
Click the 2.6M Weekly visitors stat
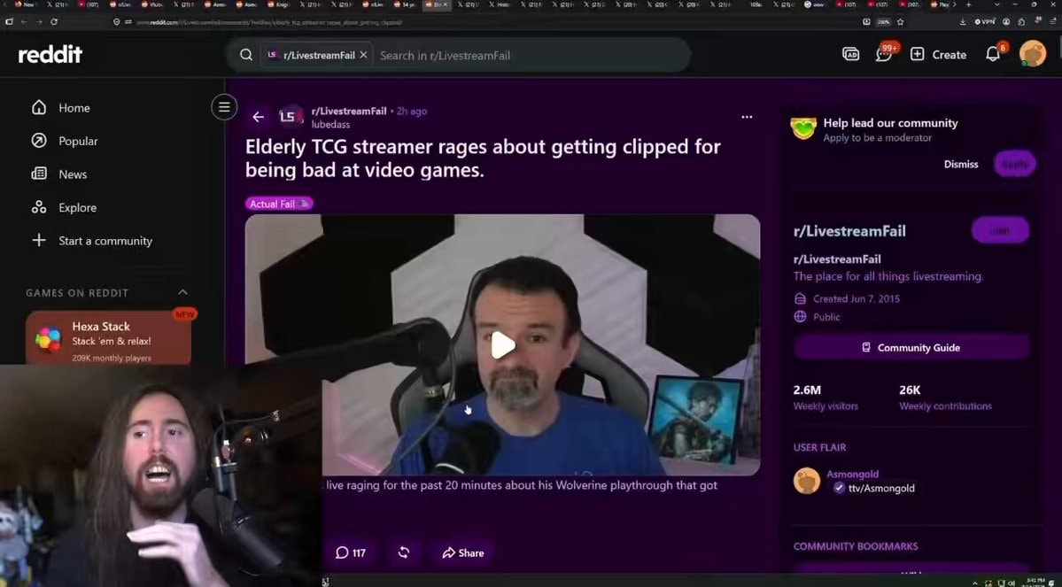point(826,398)
